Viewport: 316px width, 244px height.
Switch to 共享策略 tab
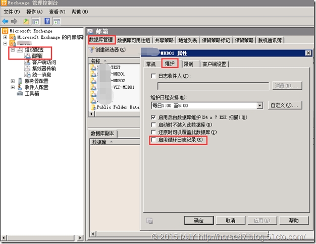tap(164, 40)
